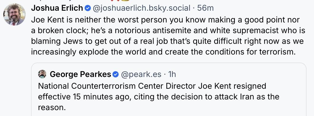Screen dimensions: 314x116
Task: Click the post line starting "blaming Jews"
Action: (167, 41)
